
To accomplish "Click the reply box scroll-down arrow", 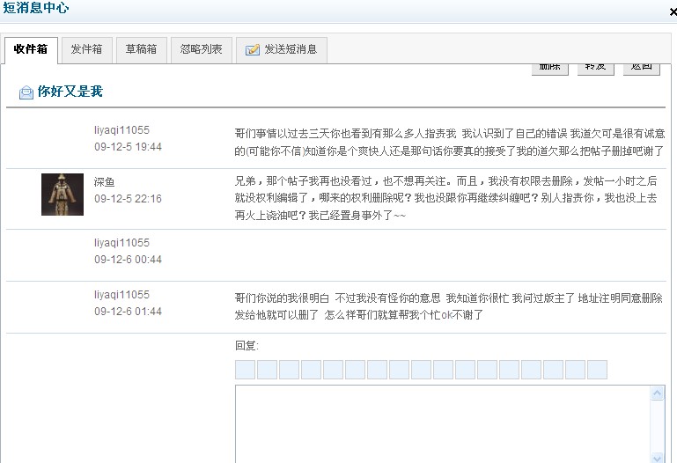I will pos(656,457).
